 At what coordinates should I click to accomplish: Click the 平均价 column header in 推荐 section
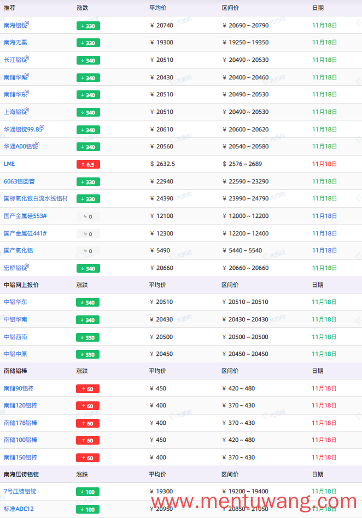(x=157, y=8)
